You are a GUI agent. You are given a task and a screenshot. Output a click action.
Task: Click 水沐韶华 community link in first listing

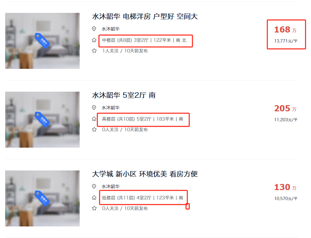point(111,29)
